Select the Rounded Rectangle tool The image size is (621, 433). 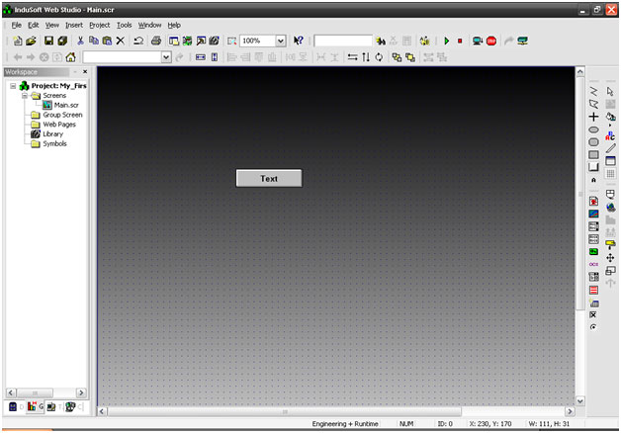click(593, 141)
